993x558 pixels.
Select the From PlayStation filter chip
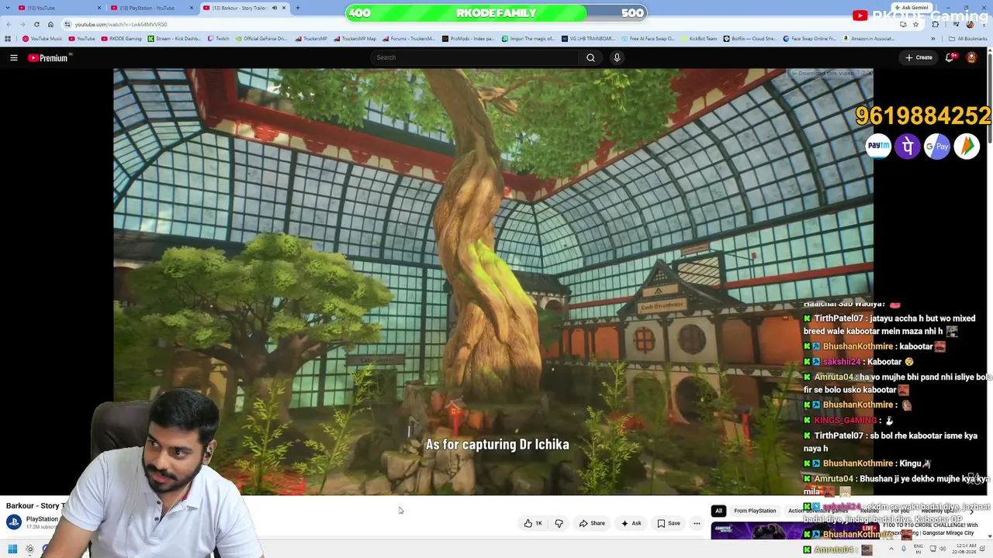[755, 511]
